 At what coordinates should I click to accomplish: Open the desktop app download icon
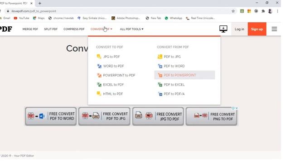tap(223, 29)
